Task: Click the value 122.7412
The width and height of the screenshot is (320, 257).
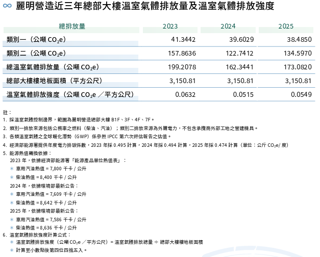Action: (239, 53)
